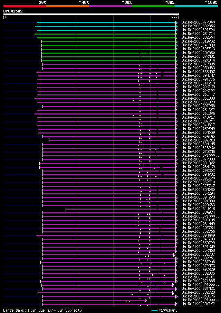Select the UniRef100_C1I213 label
The width and height of the screenshot is (221, 313).
198,83
